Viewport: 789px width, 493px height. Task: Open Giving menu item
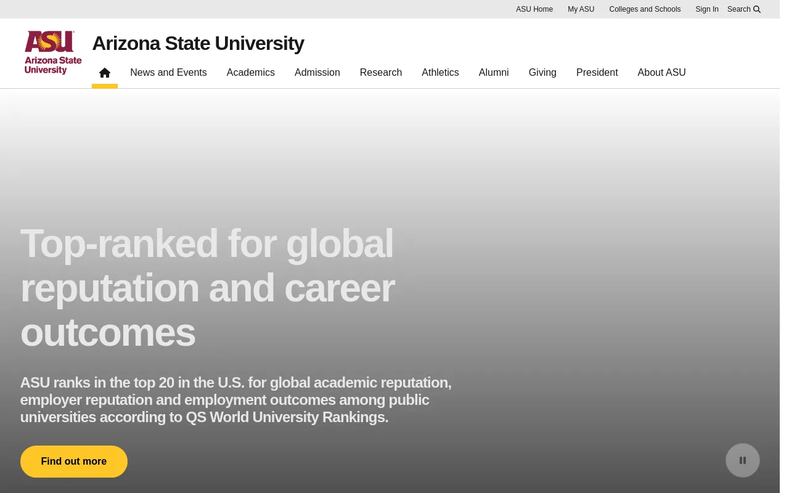(542, 73)
